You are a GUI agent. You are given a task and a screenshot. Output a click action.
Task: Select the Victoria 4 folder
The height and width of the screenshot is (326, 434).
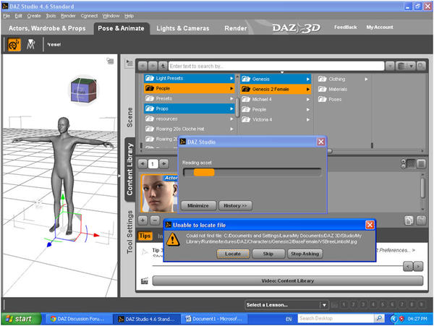click(276, 120)
